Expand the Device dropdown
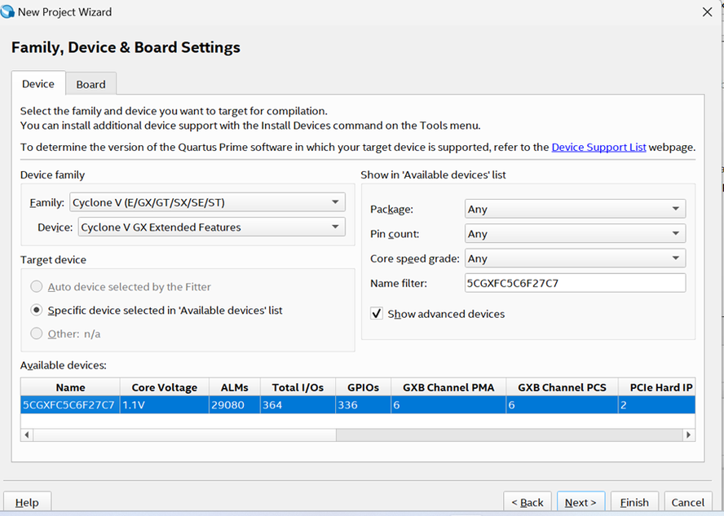 (x=211, y=227)
